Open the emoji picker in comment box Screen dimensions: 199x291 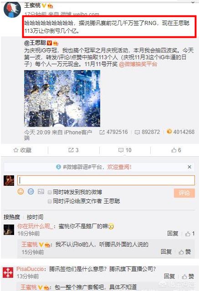click(20, 191)
